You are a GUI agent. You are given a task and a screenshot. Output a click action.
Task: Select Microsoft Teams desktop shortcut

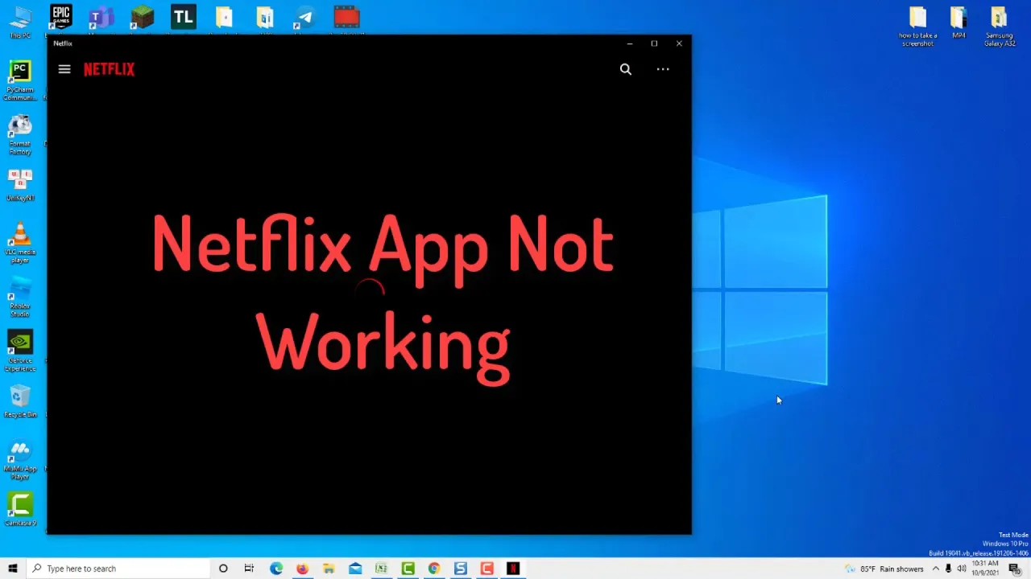tap(101, 18)
